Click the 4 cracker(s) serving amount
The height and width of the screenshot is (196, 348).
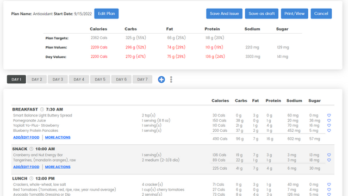(152, 185)
